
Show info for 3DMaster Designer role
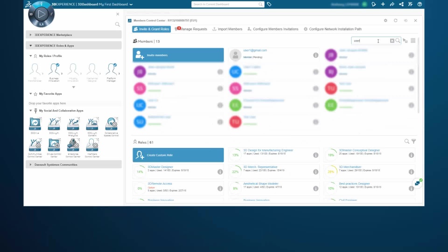click(x=220, y=172)
